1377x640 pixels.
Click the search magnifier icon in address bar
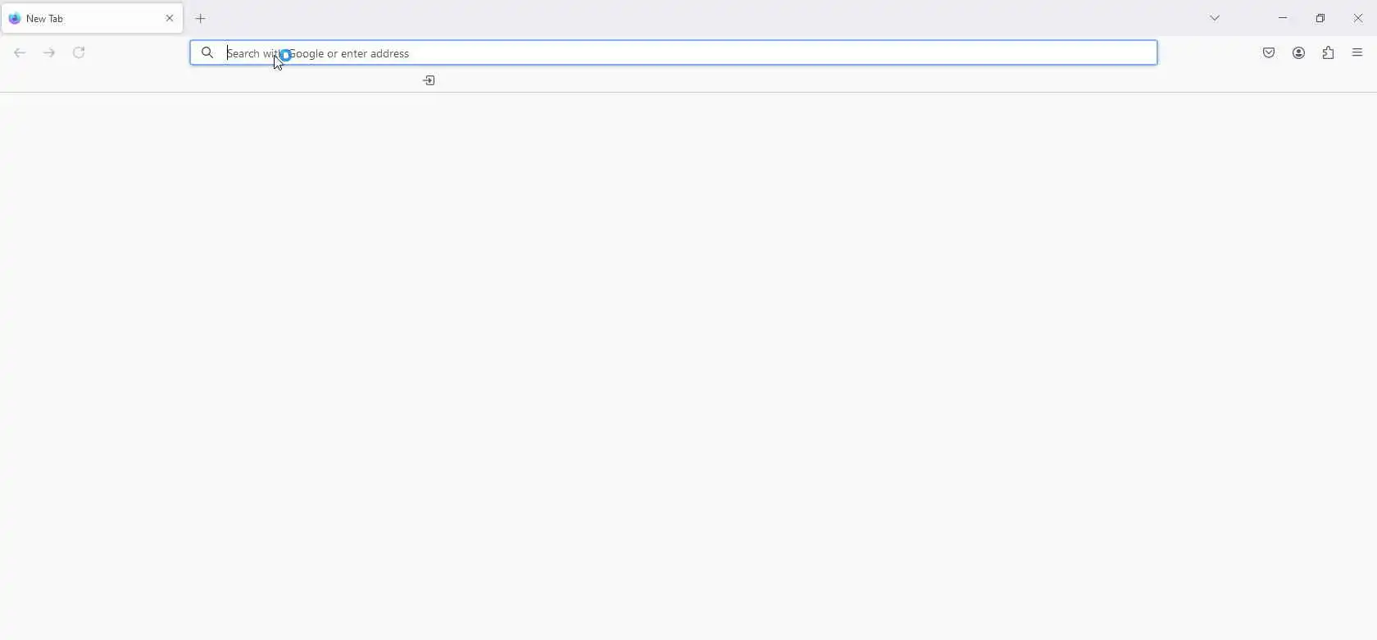[207, 52]
